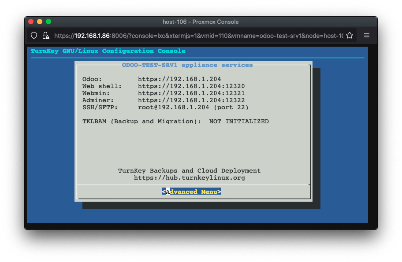The width and height of the screenshot is (402, 262).
Task: Open the hamburger application menu
Action: click(367, 35)
